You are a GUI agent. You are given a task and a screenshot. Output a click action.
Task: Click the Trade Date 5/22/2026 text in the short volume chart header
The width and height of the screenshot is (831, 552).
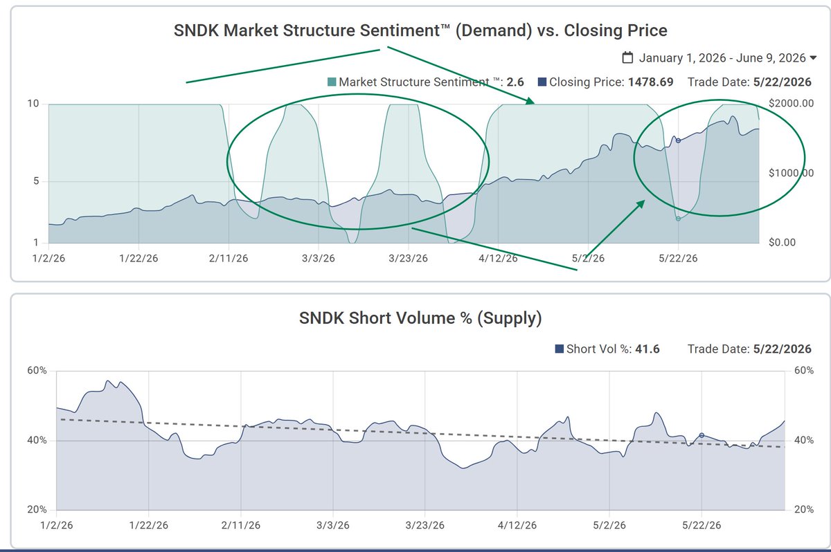pyautogui.click(x=750, y=349)
